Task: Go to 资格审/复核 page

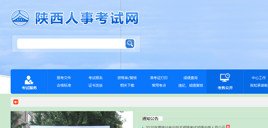Action: click(127, 78)
